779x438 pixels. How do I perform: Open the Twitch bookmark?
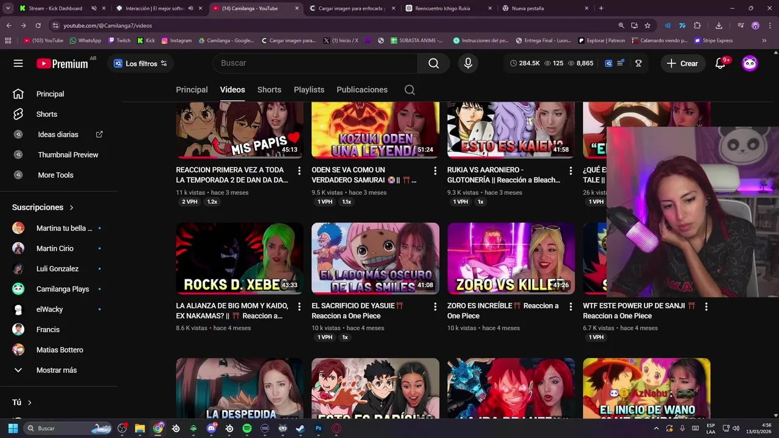click(119, 41)
